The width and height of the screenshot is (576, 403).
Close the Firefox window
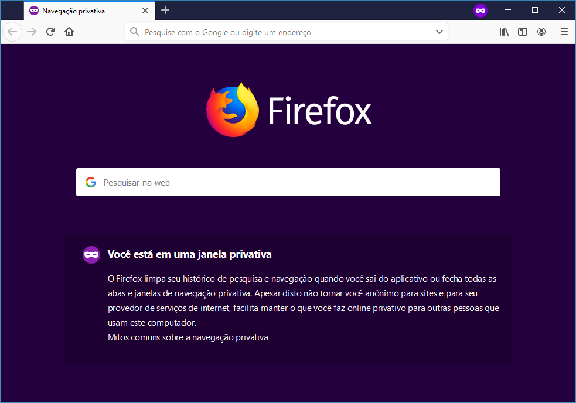click(562, 11)
